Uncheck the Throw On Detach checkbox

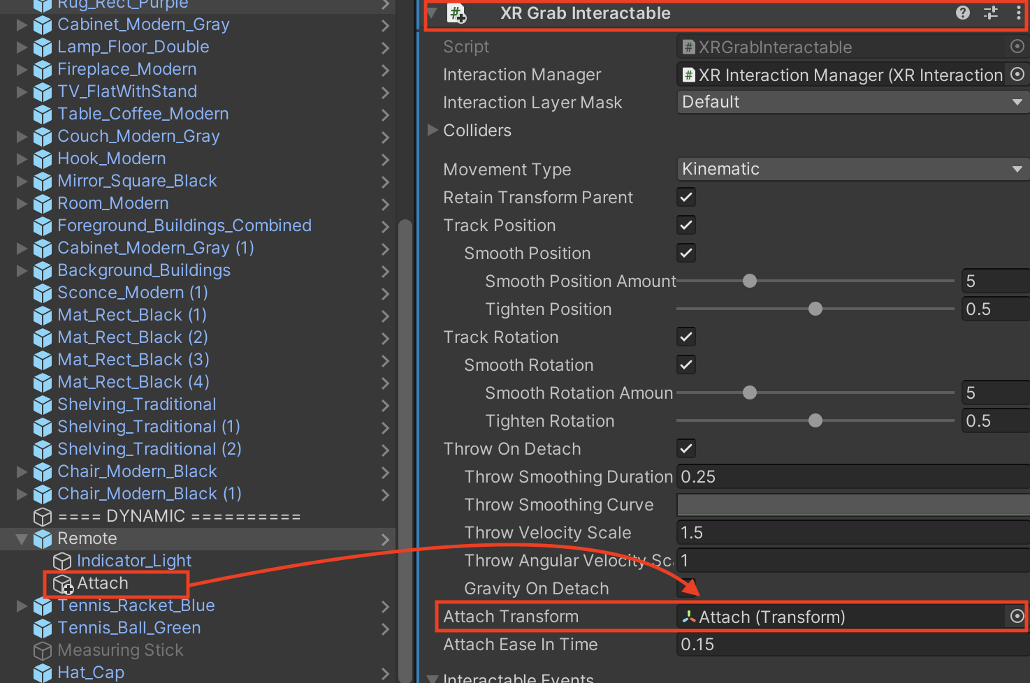click(x=686, y=448)
